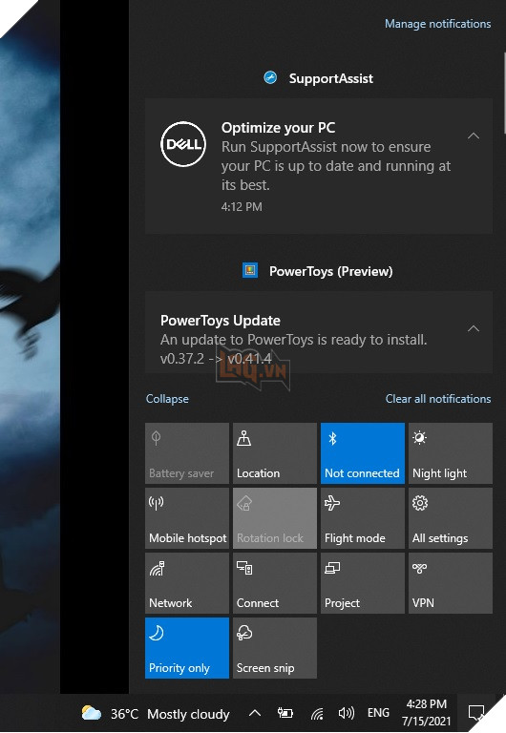Open the Connect quick action tile
Screen dimensions: 506x733
[x=275, y=583]
